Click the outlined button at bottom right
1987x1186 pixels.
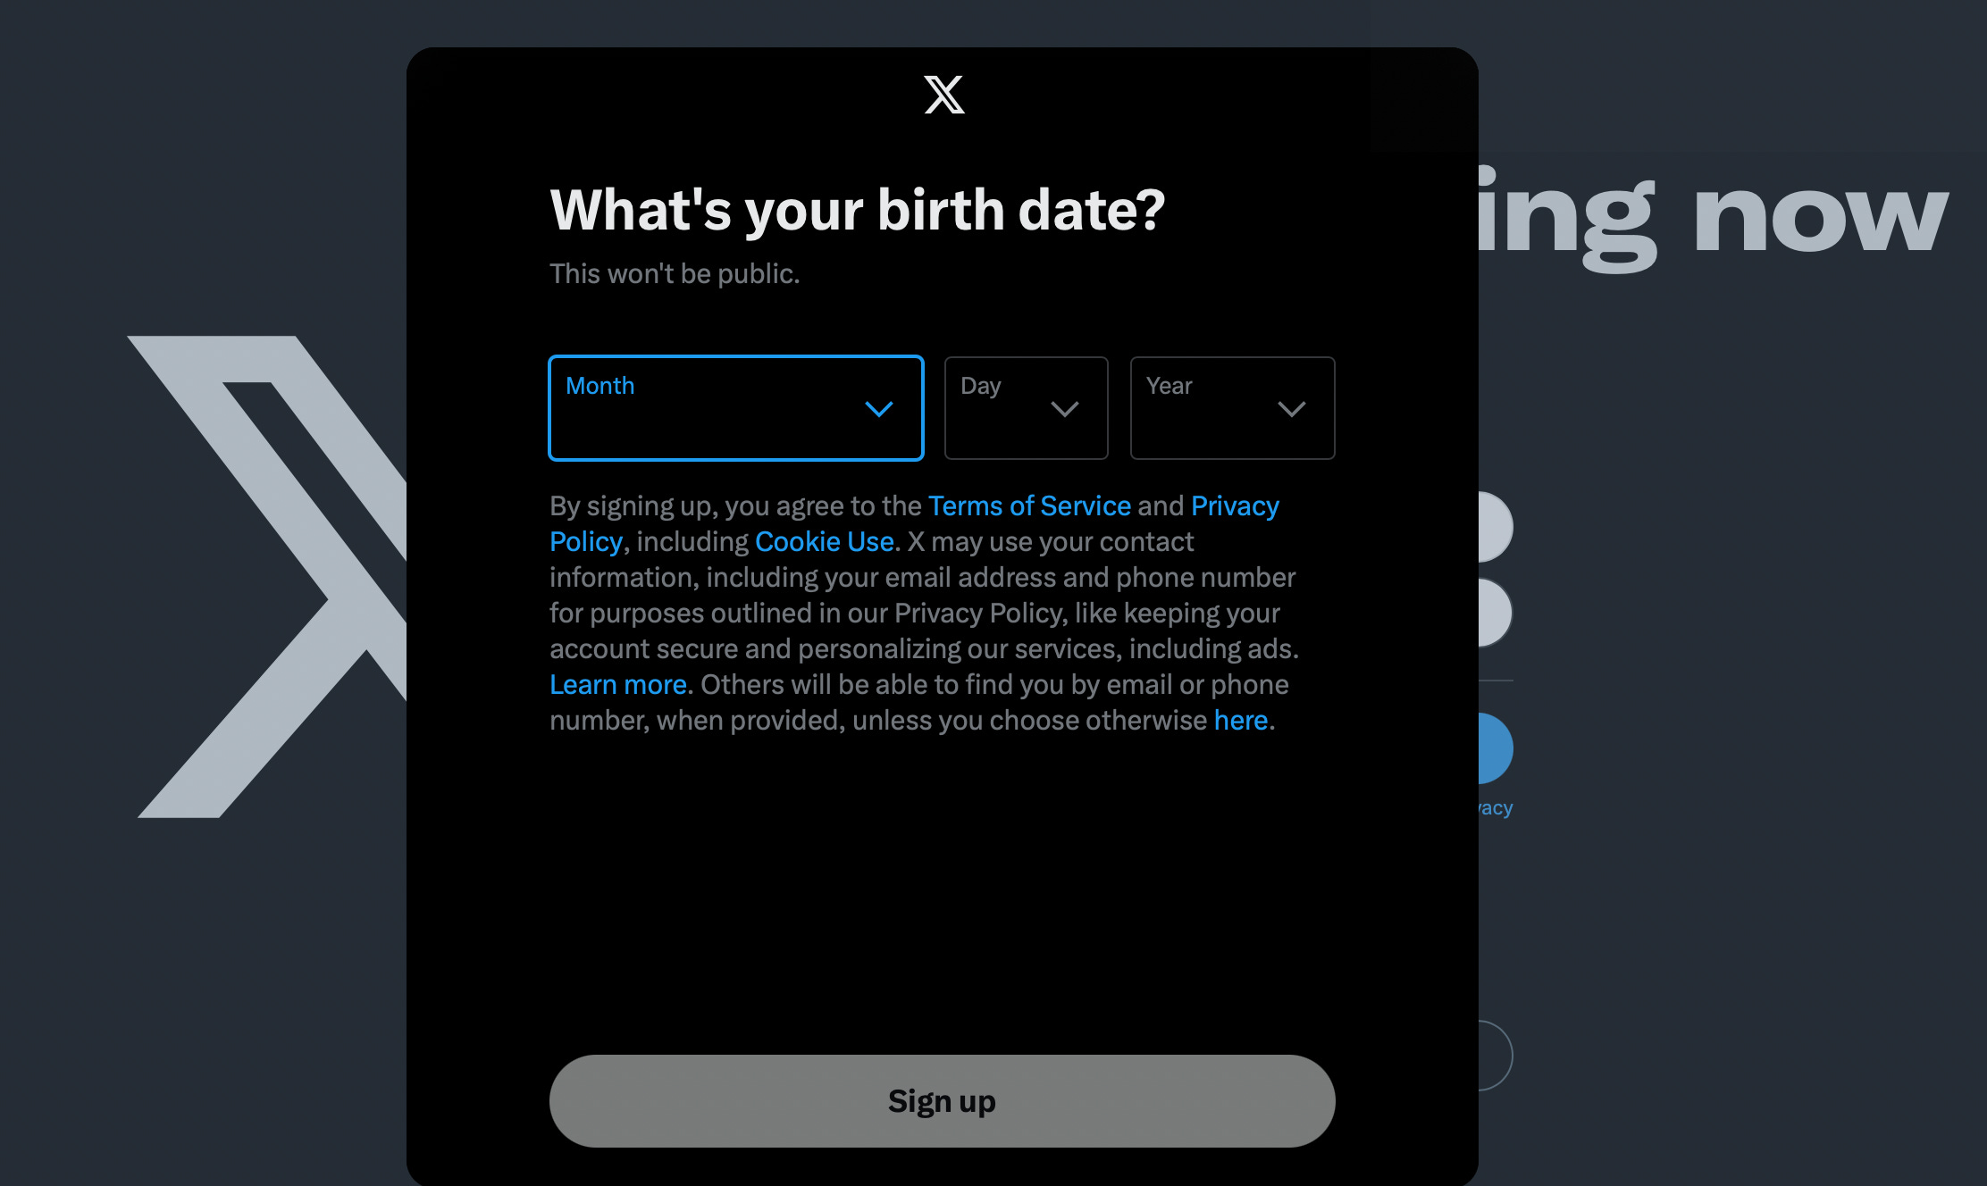(x=1496, y=1056)
